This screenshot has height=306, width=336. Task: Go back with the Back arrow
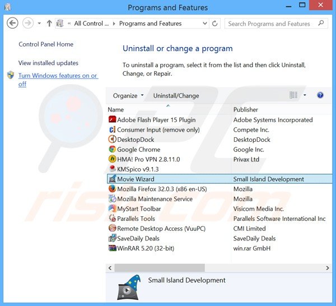(12, 23)
